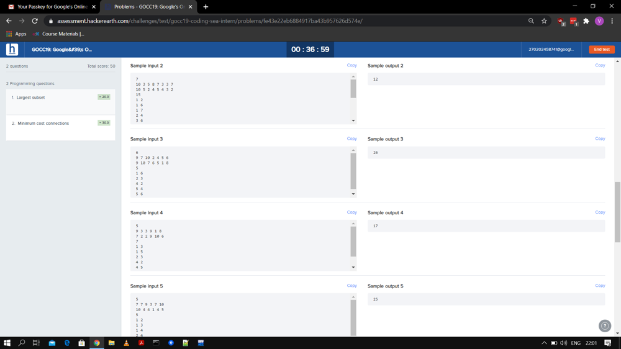621x349 pixels.
Task: Open Microsoft Store from taskbar
Action: point(81,343)
